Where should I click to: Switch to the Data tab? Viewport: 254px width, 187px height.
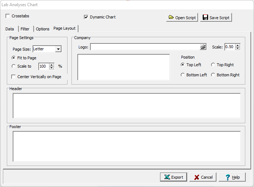pos(10,29)
